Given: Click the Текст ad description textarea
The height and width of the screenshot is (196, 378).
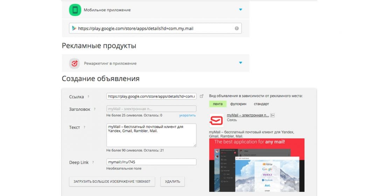Looking at the screenshot, I should point(152,135).
